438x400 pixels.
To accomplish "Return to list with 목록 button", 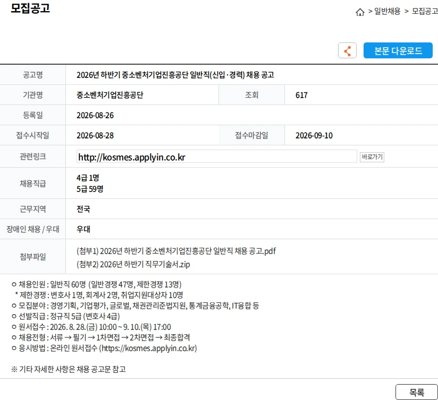I will 417,392.
